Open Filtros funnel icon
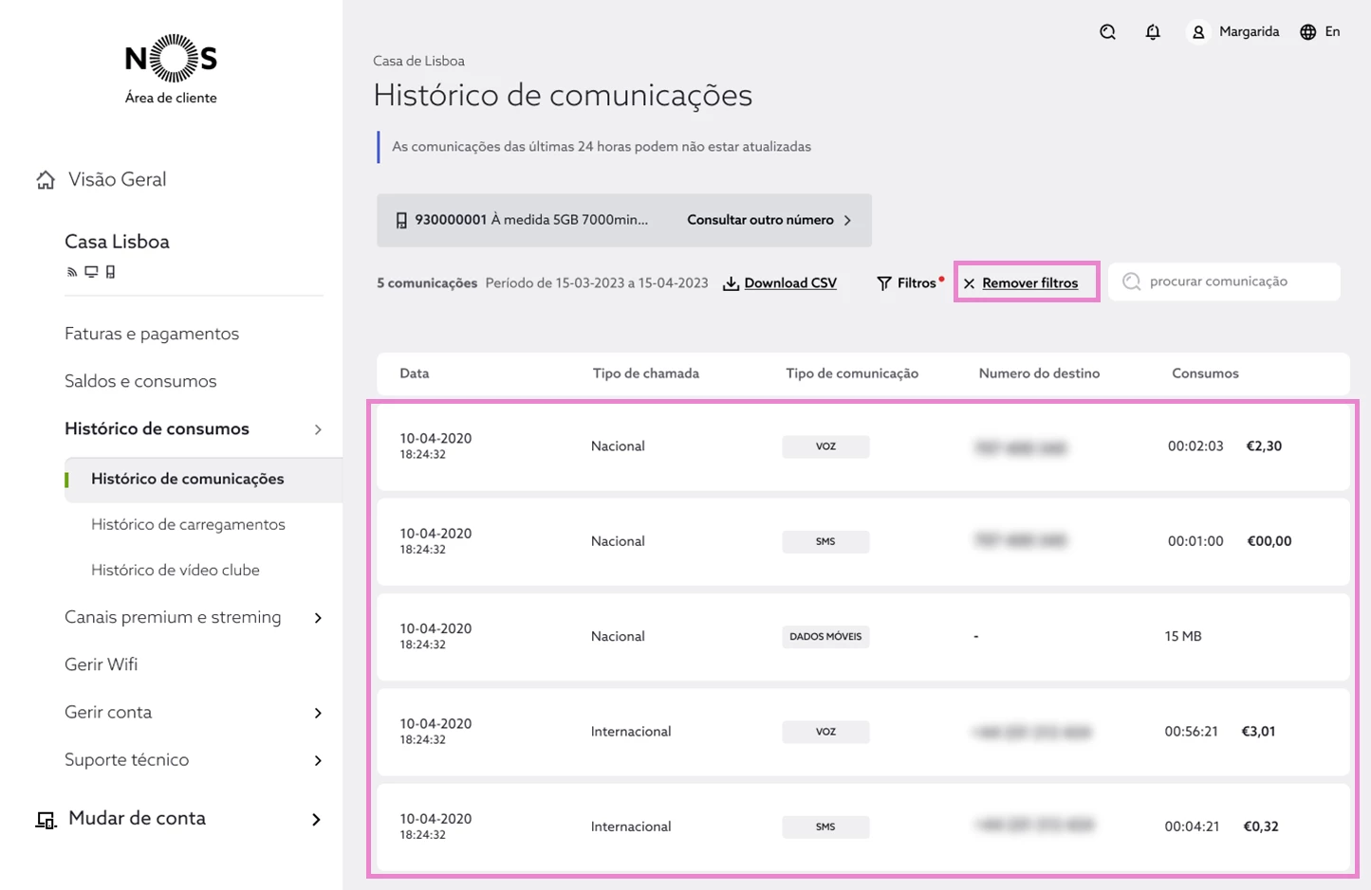 [884, 283]
